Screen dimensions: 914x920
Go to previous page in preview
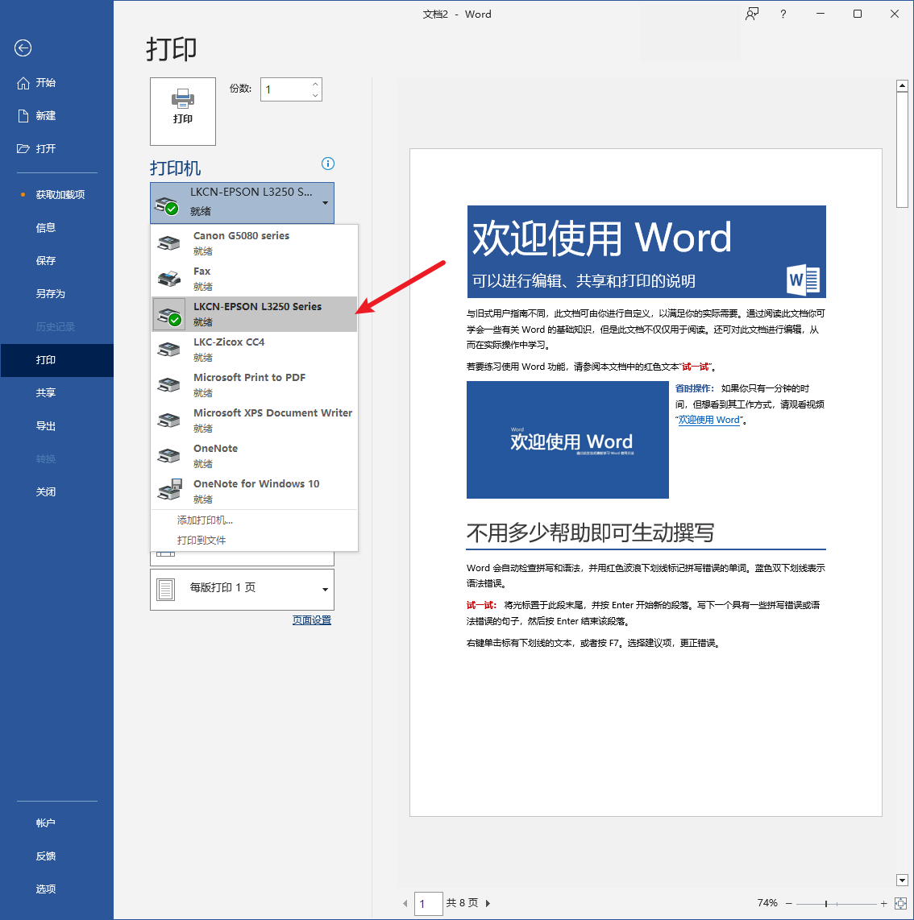(x=405, y=904)
